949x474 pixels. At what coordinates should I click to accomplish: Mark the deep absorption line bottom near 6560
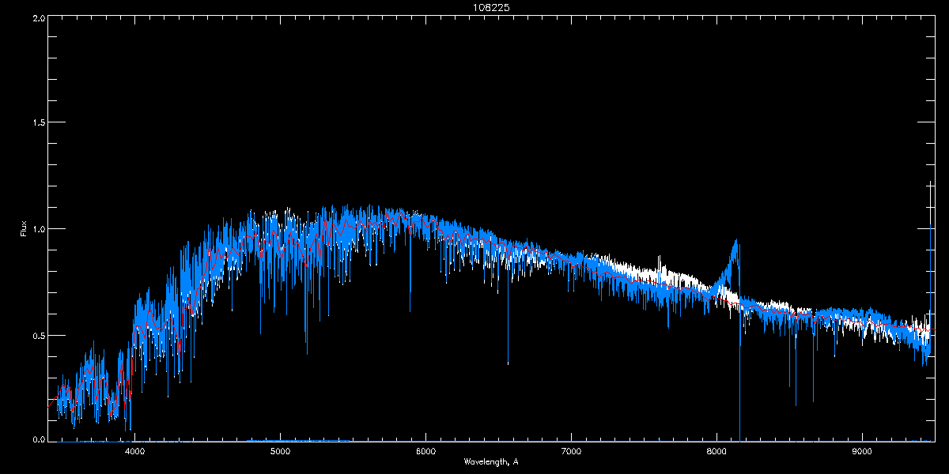tap(508, 363)
